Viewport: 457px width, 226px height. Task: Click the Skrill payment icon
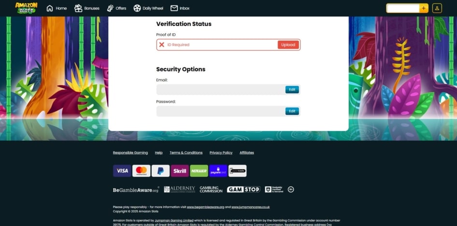(180, 171)
